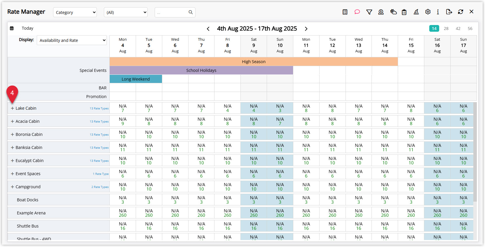The height and width of the screenshot is (247, 485).
Task: Open the calendar date picker icon
Action: (12, 28)
